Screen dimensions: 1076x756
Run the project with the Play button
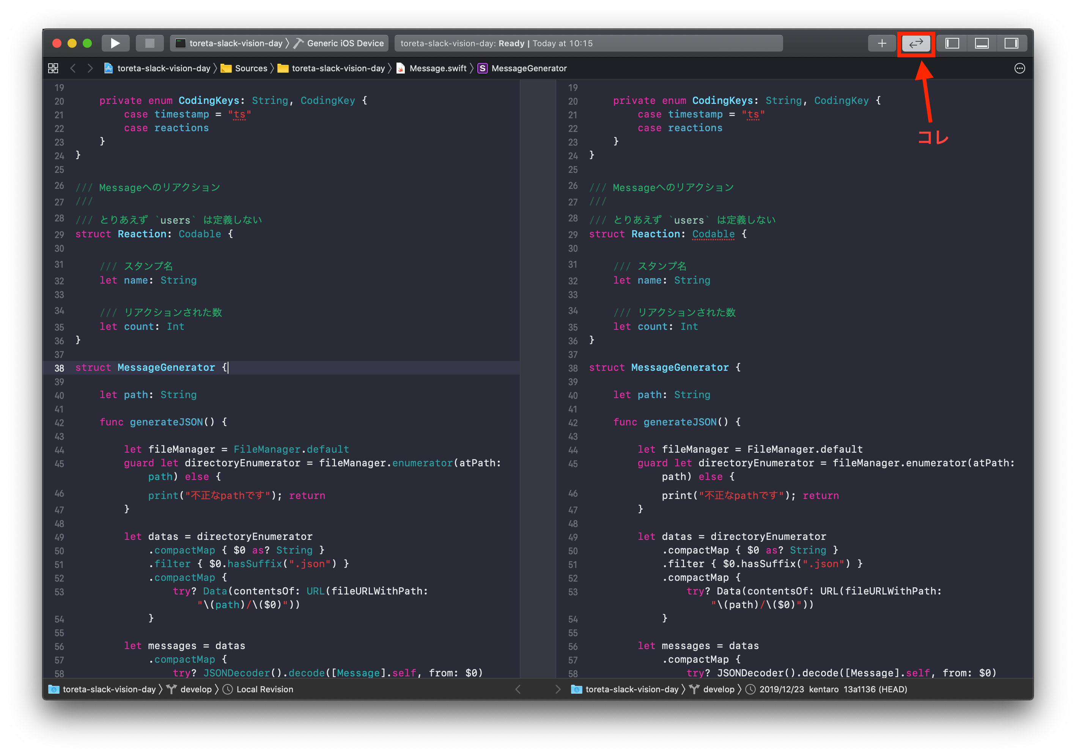click(115, 43)
